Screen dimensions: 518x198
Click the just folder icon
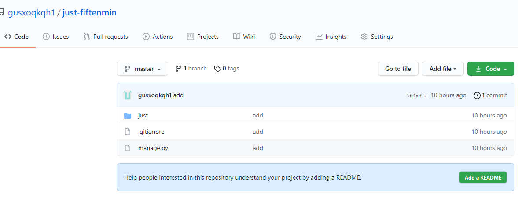(128, 116)
